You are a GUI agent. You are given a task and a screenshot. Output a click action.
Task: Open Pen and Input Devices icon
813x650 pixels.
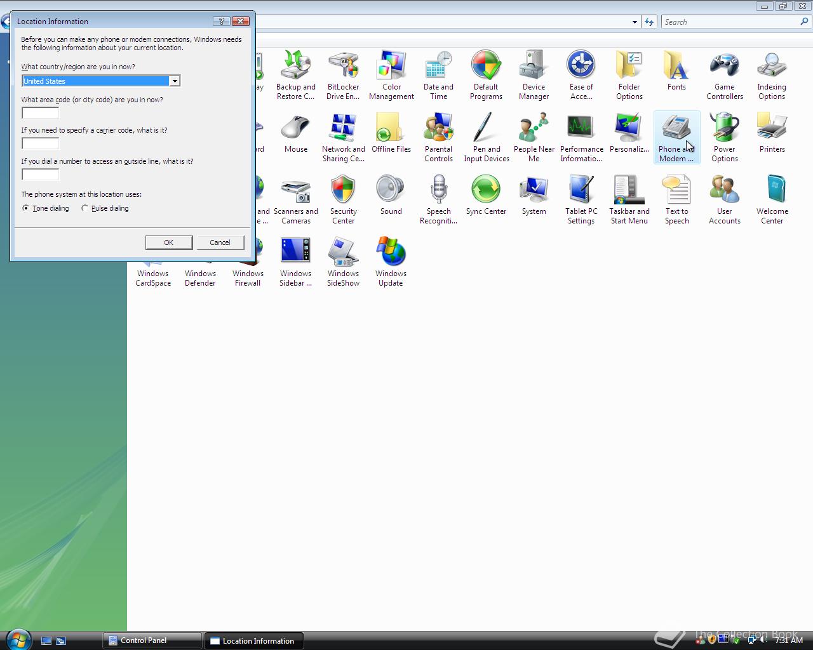[x=486, y=137]
